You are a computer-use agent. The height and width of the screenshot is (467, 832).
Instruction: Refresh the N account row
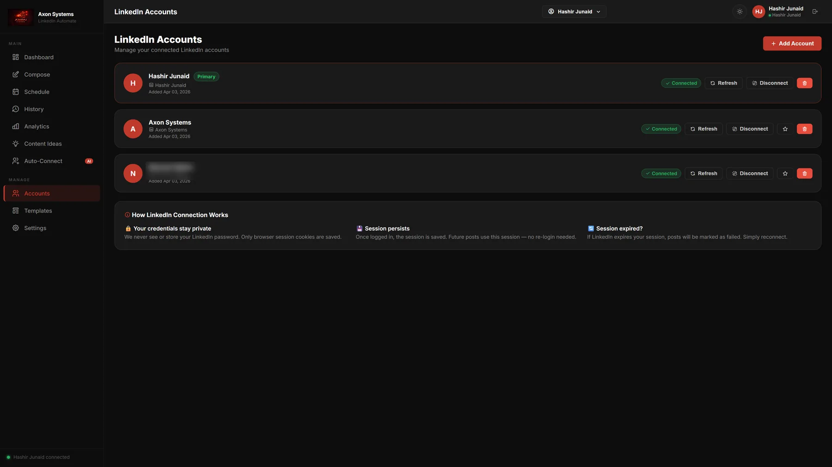click(x=704, y=174)
